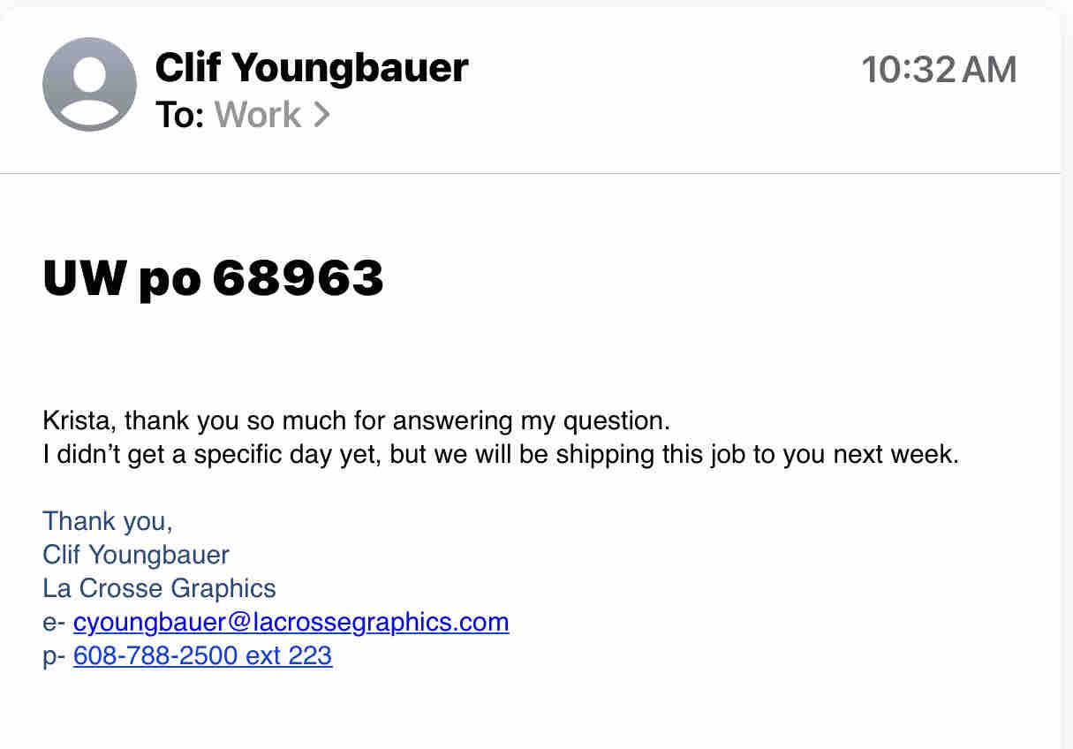Click the La Crosse Graphics company name
Image resolution: width=1073 pixels, height=749 pixels.
click(x=159, y=588)
